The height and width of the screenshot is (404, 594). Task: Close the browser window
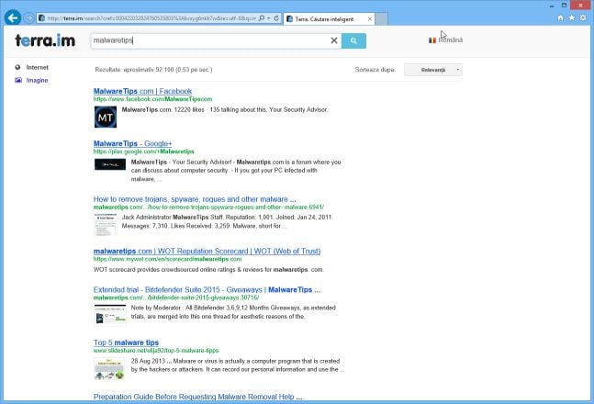point(581,6)
